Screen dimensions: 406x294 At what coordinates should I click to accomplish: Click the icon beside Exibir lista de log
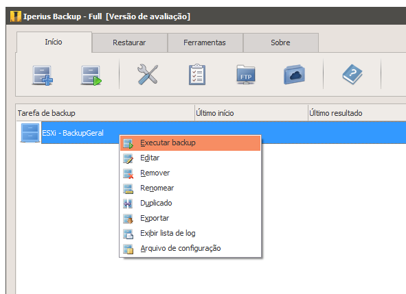[128, 234]
